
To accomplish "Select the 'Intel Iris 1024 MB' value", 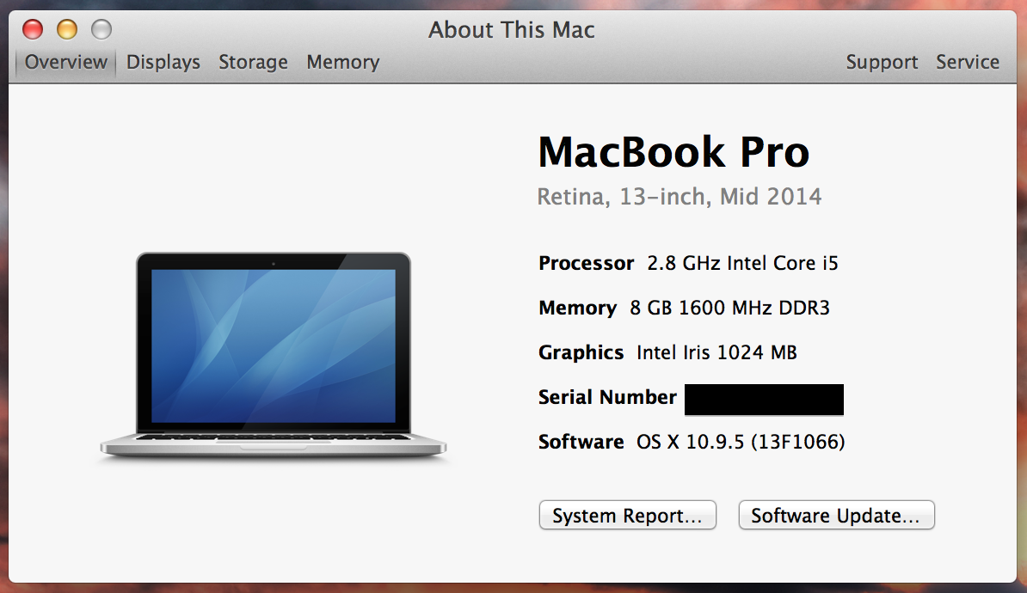I will click(716, 352).
